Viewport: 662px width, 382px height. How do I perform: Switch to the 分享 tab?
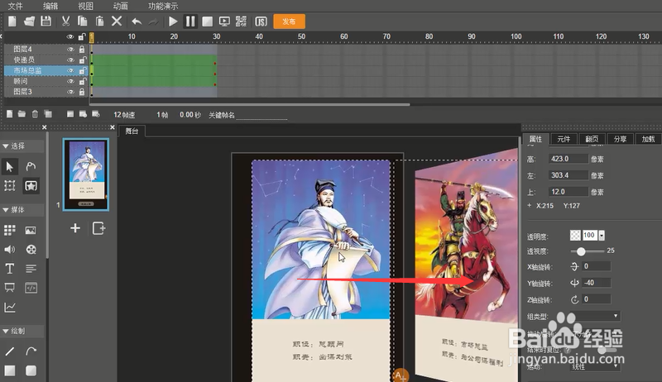click(620, 139)
